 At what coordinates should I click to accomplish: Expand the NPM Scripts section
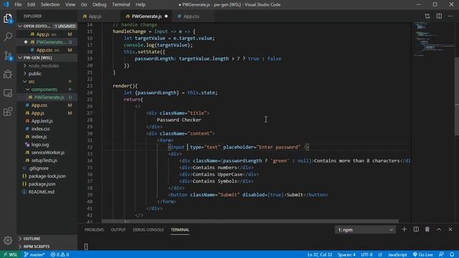[x=47, y=247]
